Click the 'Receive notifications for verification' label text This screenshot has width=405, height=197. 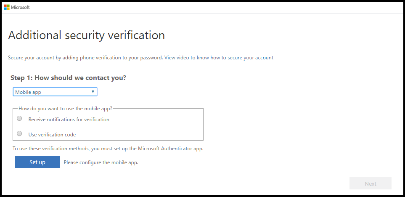(x=69, y=120)
